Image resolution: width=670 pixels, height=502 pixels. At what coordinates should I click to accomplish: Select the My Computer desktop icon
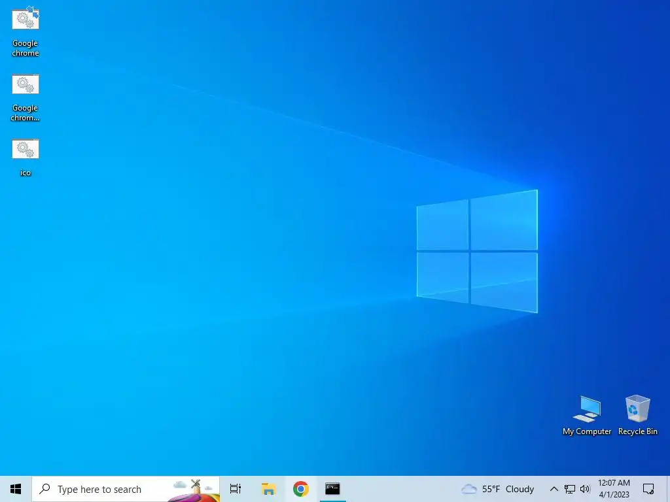587,415
